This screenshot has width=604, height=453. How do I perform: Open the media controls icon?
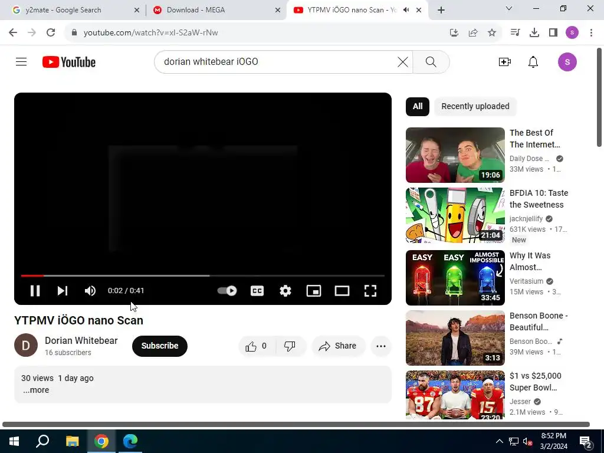(515, 33)
